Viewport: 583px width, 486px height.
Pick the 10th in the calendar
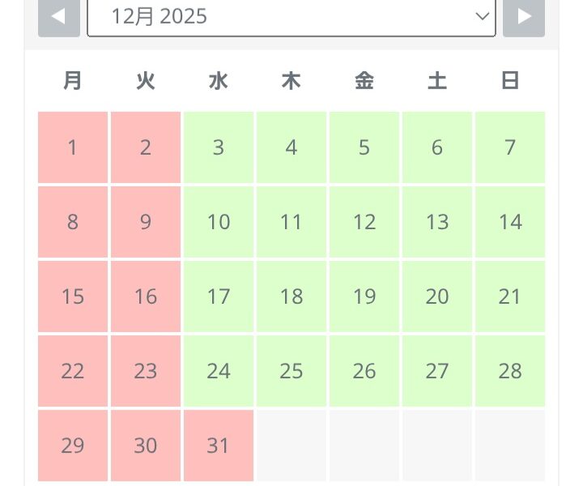pyautogui.click(x=219, y=222)
